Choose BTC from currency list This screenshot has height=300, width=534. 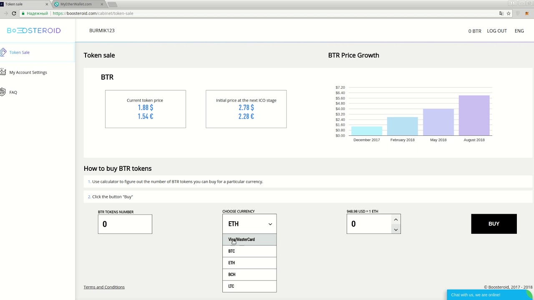coord(249,251)
